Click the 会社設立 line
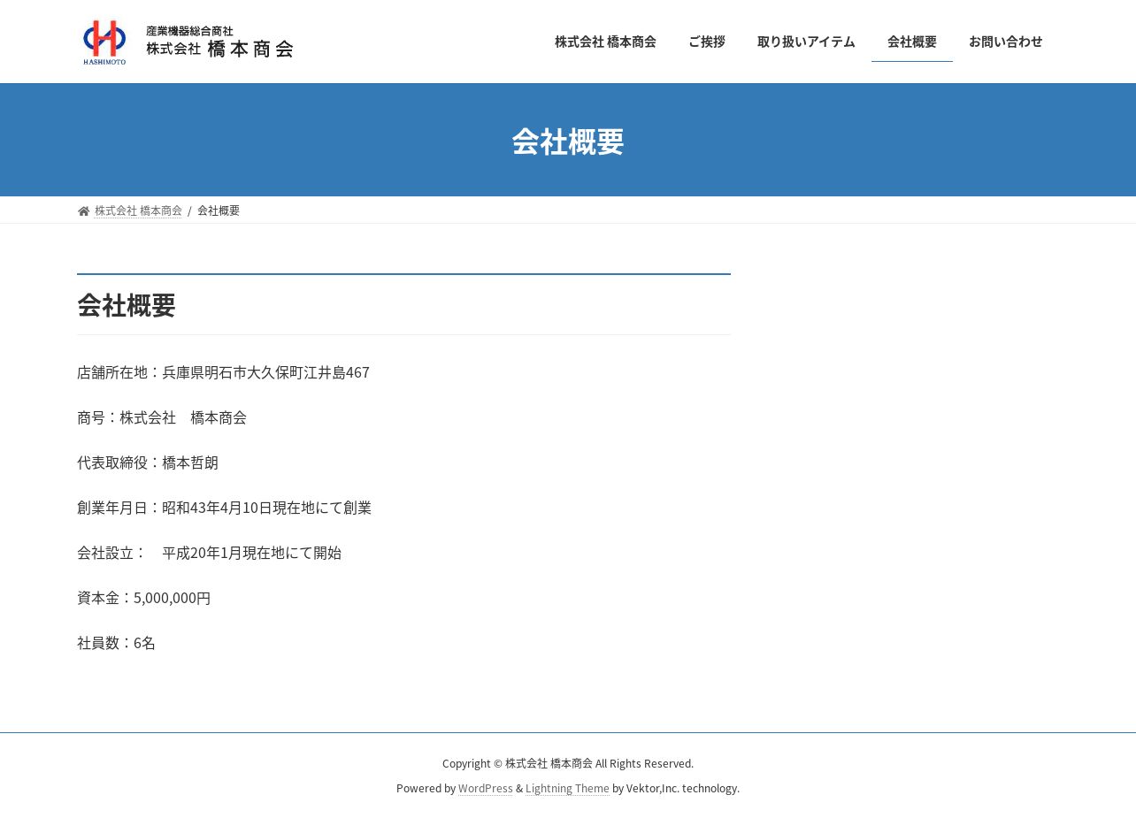This screenshot has height=818, width=1136. (209, 553)
